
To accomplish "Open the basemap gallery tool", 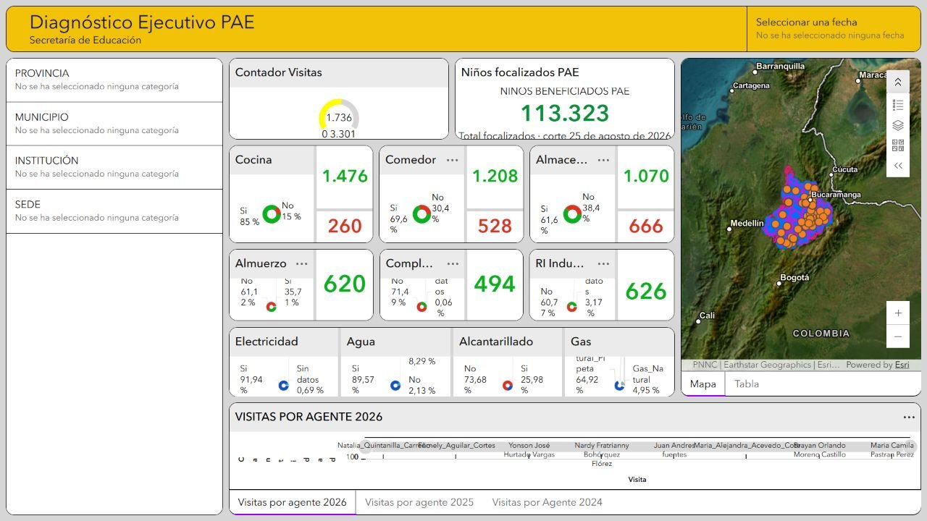I will [898, 145].
